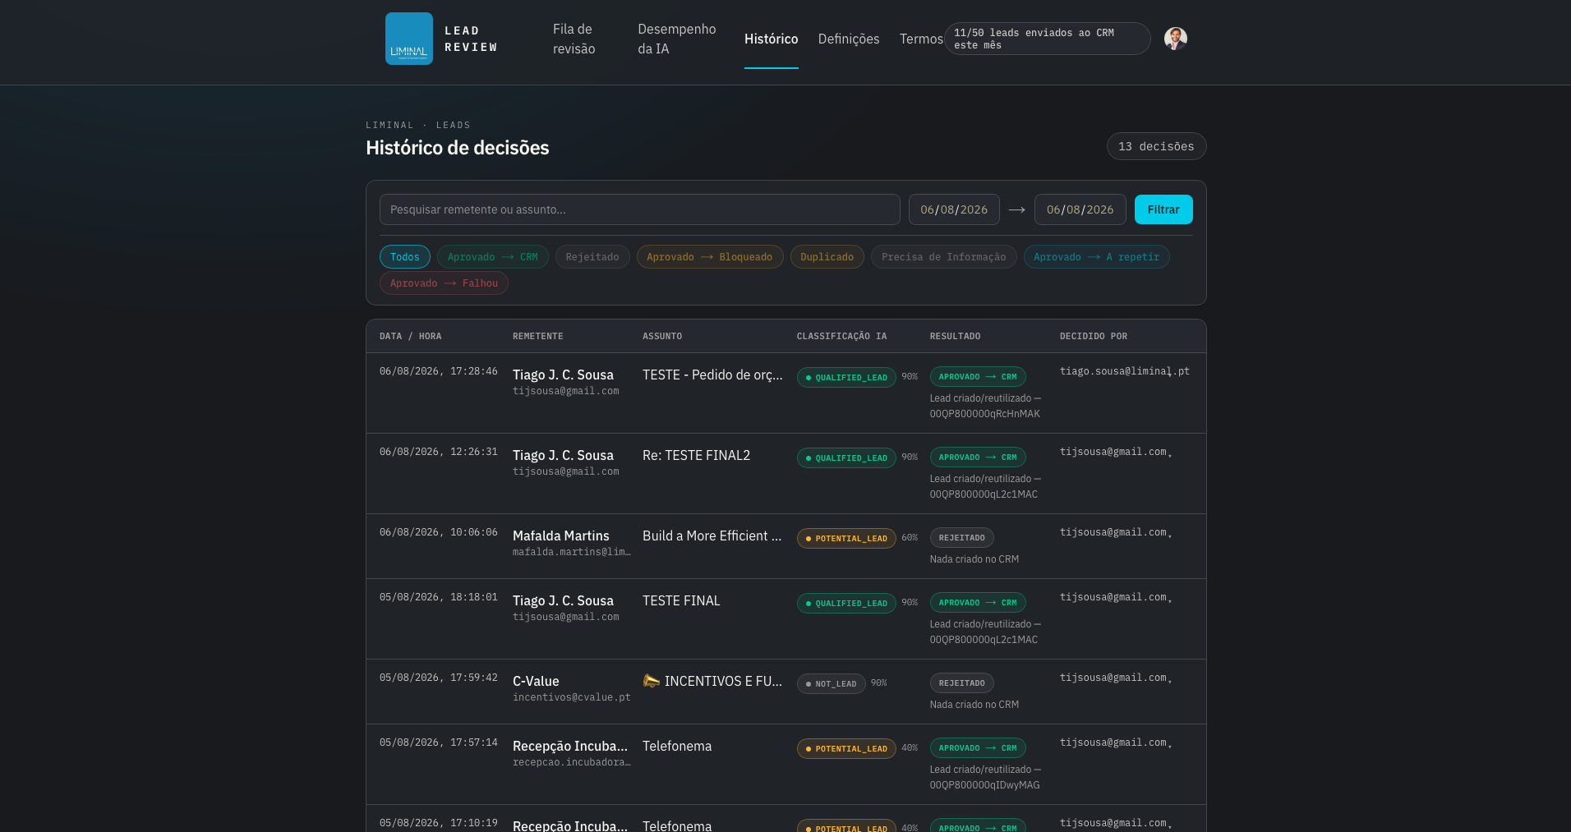Click the leads enviados ao CRM counter
This screenshot has width=1571, height=832.
pyautogui.click(x=1047, y=39)
